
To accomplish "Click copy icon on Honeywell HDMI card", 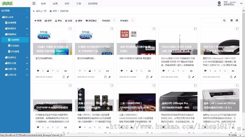I will click(x=231, y=77).
